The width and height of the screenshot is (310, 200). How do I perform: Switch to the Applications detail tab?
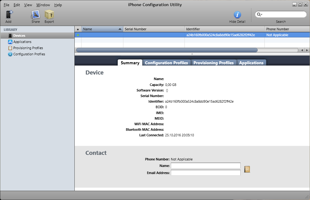[251, 63]
